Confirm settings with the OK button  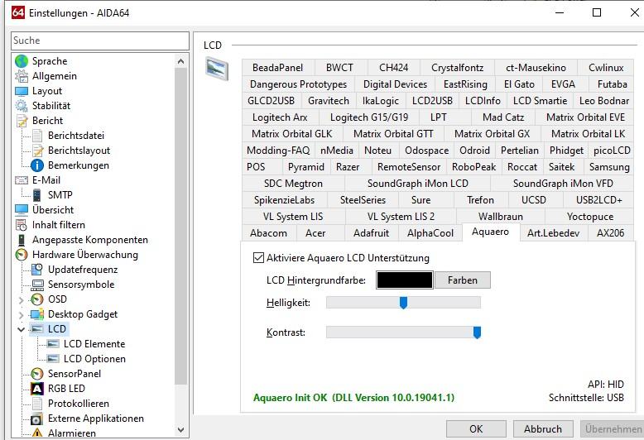(476, 429)
